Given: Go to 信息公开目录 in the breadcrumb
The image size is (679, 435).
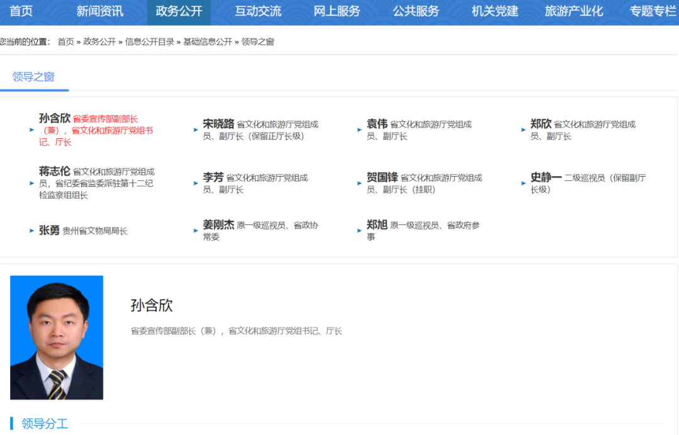Looking at the screenshot, I should (150, 42).
